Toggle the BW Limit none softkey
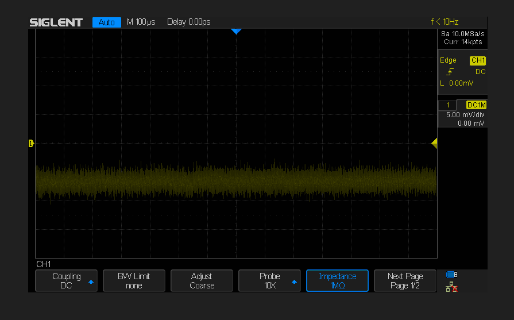The height and width of the screenshot is (320, 514). 134,281
